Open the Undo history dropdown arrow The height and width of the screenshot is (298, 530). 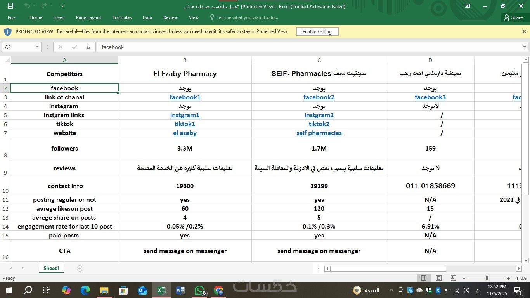34,6
